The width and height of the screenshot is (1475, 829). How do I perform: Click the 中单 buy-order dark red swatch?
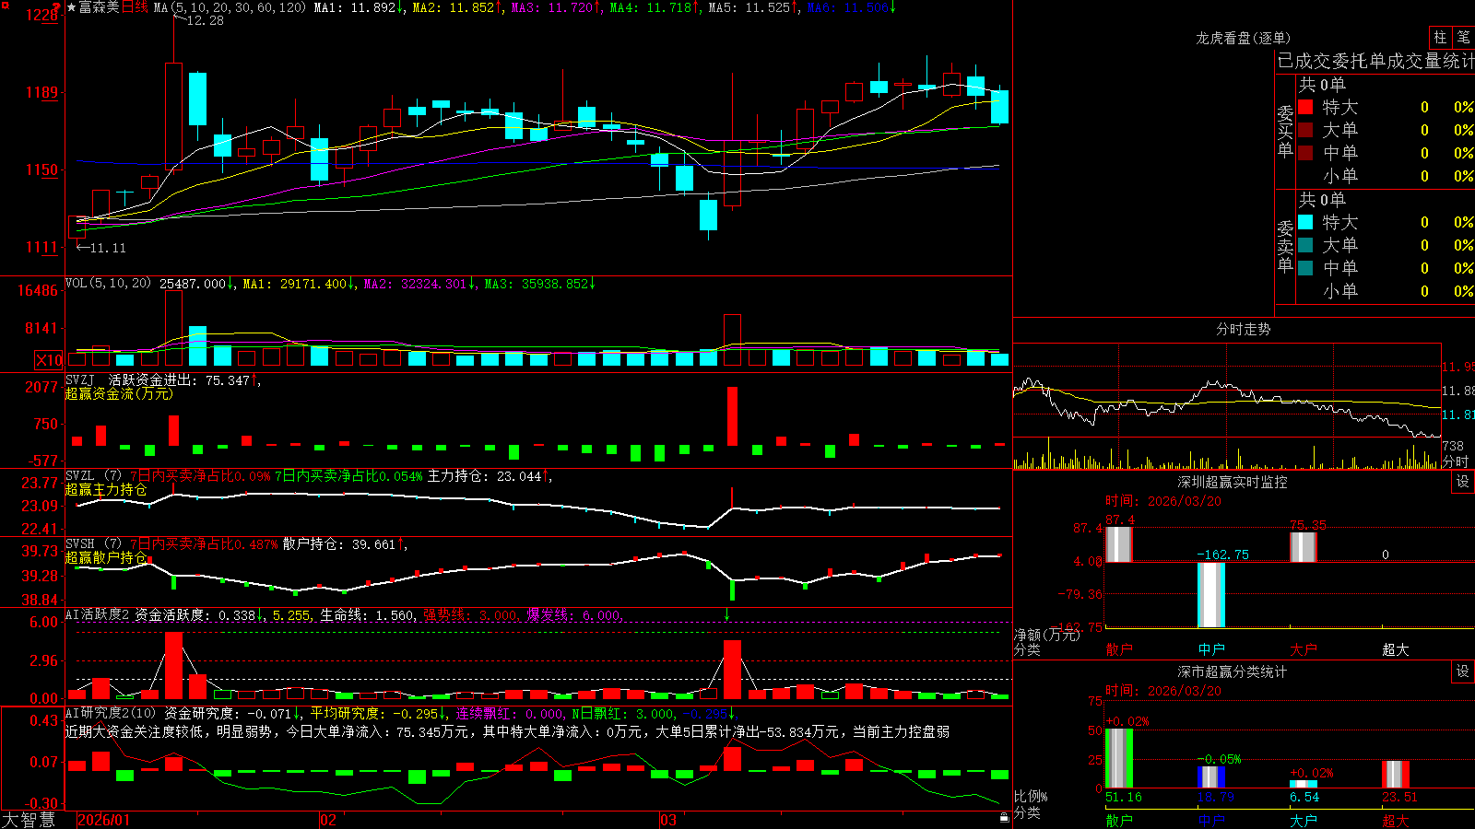(x=1305, y=153)
